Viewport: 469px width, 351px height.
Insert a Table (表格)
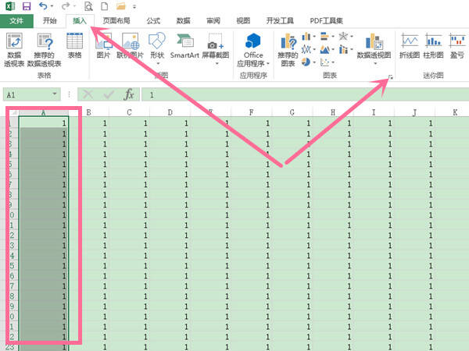coord(74,46)
